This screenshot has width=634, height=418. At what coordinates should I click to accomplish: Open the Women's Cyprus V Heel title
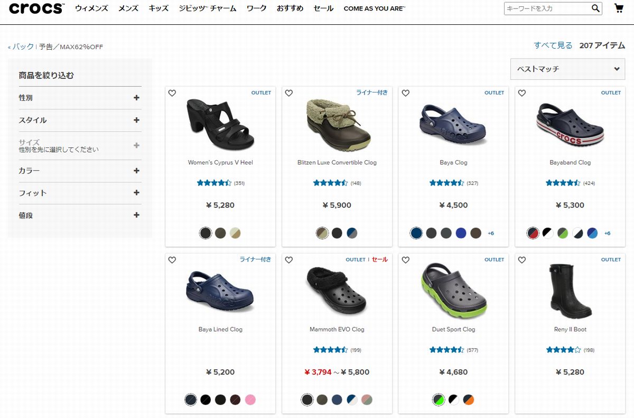220,162
